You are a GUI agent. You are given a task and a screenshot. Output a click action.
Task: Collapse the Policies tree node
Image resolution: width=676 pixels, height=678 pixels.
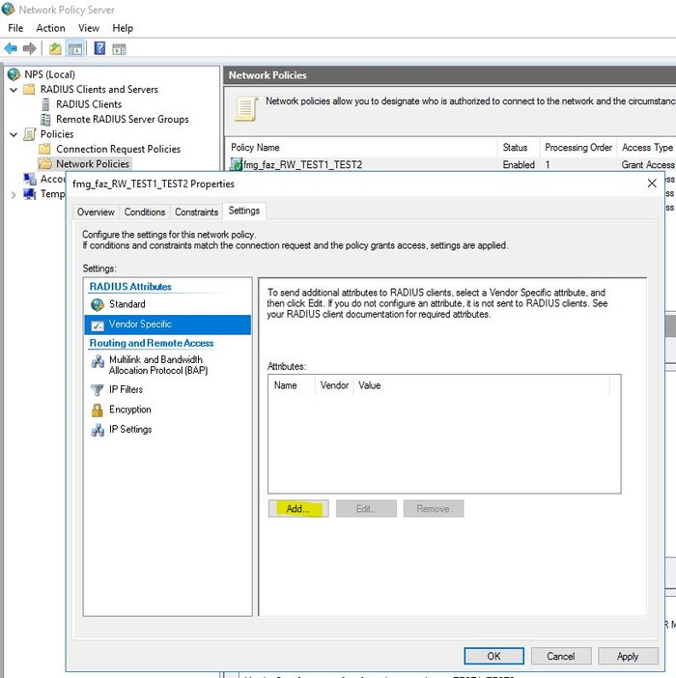pos(14,134)
